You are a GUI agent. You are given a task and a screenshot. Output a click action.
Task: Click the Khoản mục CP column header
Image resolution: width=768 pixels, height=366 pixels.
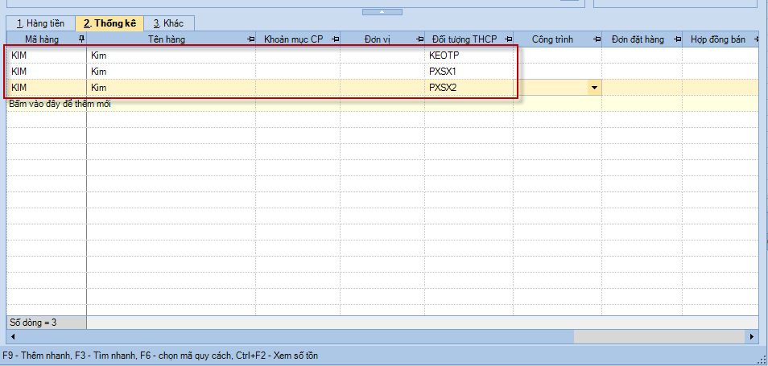click(298, 39)
